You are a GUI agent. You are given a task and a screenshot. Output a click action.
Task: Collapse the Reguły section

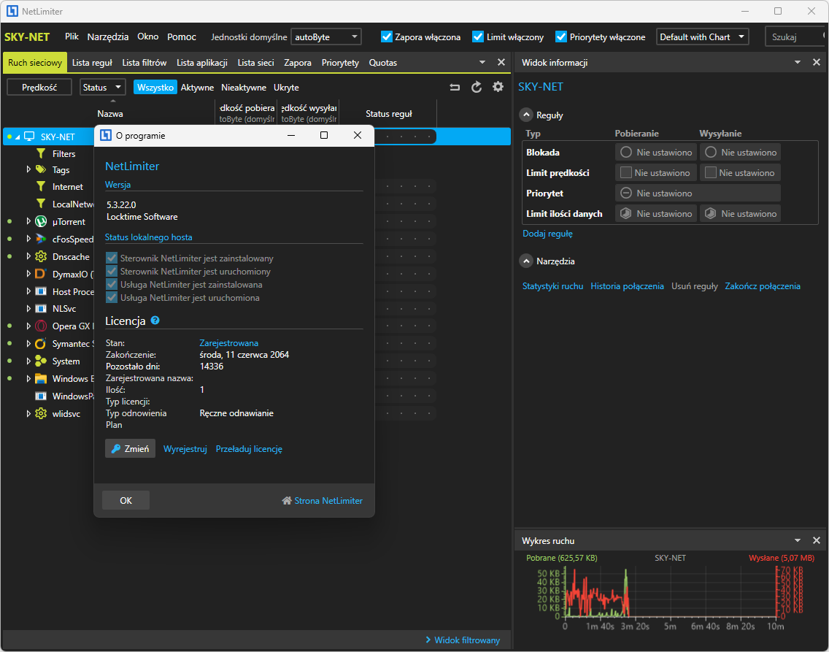(x=526, y=115)
